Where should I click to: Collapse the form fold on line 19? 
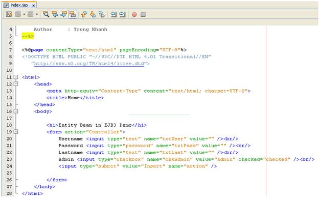coord(16,132)
